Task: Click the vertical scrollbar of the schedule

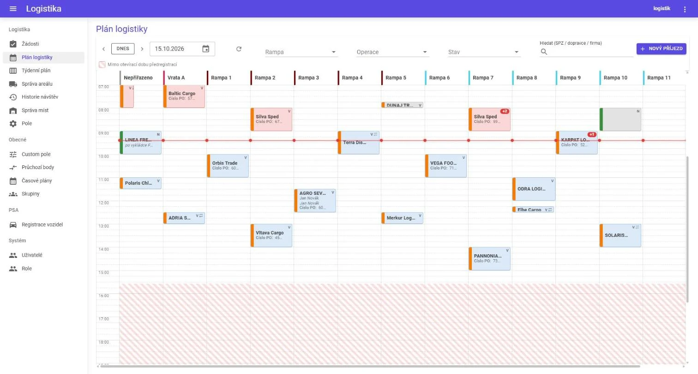Action: click(x=687, y=229)
